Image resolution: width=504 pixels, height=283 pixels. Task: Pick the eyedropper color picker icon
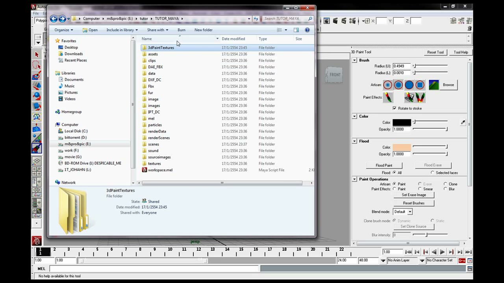pyautogui.click(x=463, y=122)
